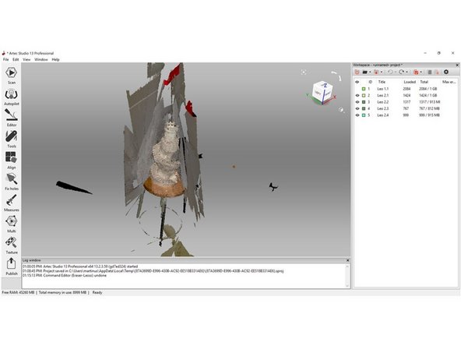Toggle visibility of scan Leo 2.3
This screenshot has width=461, height=346.
(x=357, y=108)
